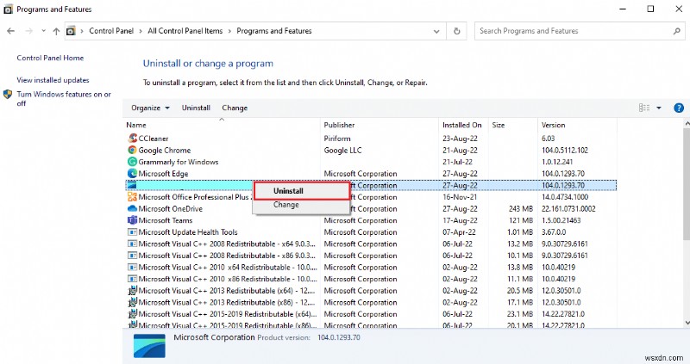Sort by the Installed On column header

pos(463,125)
